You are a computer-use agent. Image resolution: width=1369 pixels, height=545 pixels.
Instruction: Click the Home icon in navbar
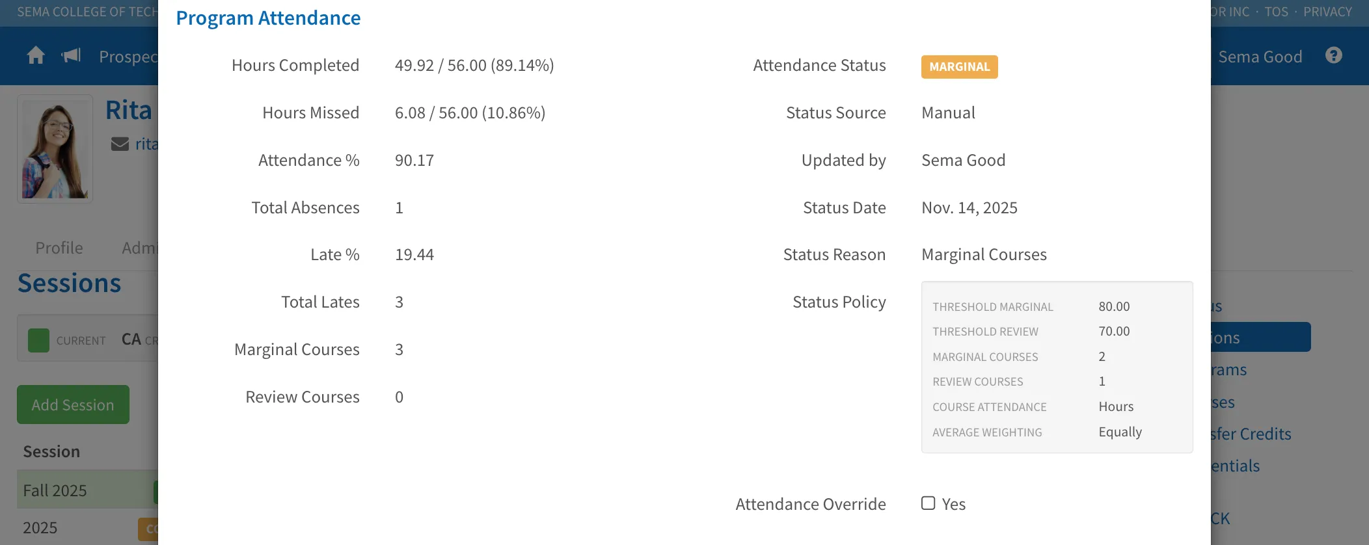(x=36, y=56)
